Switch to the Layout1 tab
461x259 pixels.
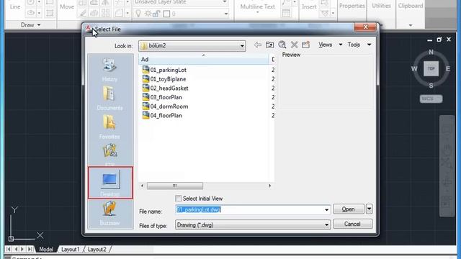coord(70,250)
